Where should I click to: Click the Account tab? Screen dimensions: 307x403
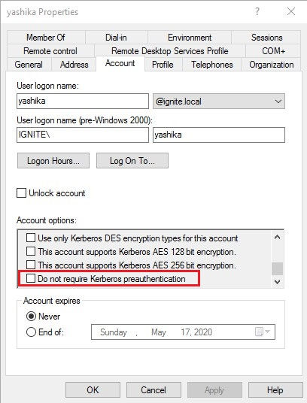tap(120, 63)
